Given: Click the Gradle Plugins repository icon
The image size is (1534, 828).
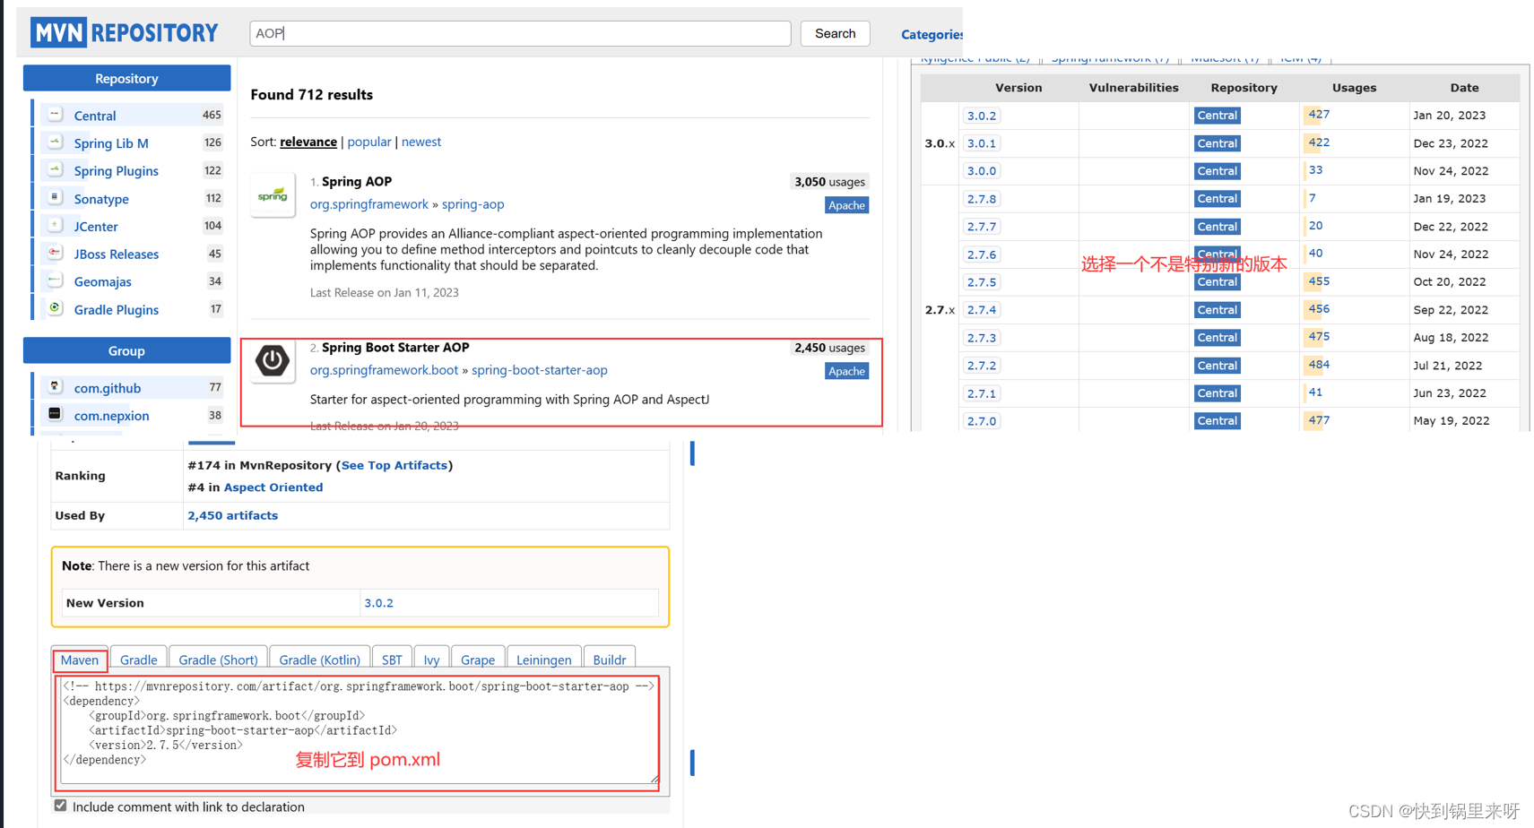Looking at the screenshot, I should [55, 309].
